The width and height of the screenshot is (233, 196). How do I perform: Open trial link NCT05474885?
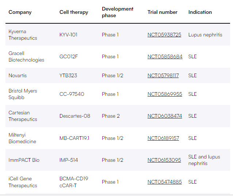coord(164,182)
